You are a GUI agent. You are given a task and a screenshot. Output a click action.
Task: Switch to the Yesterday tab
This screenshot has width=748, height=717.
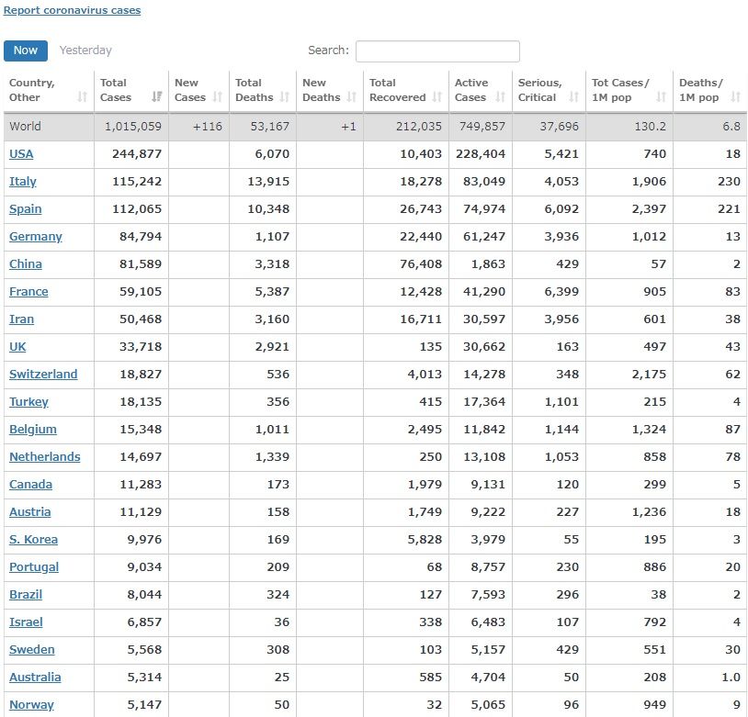click(85, 50)
